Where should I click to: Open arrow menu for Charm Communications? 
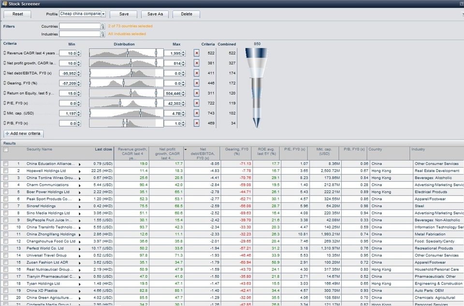pos(80,185)
